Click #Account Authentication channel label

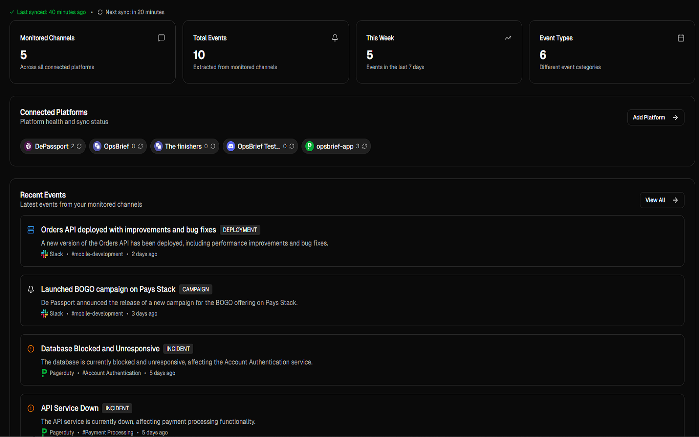(112, 373)
